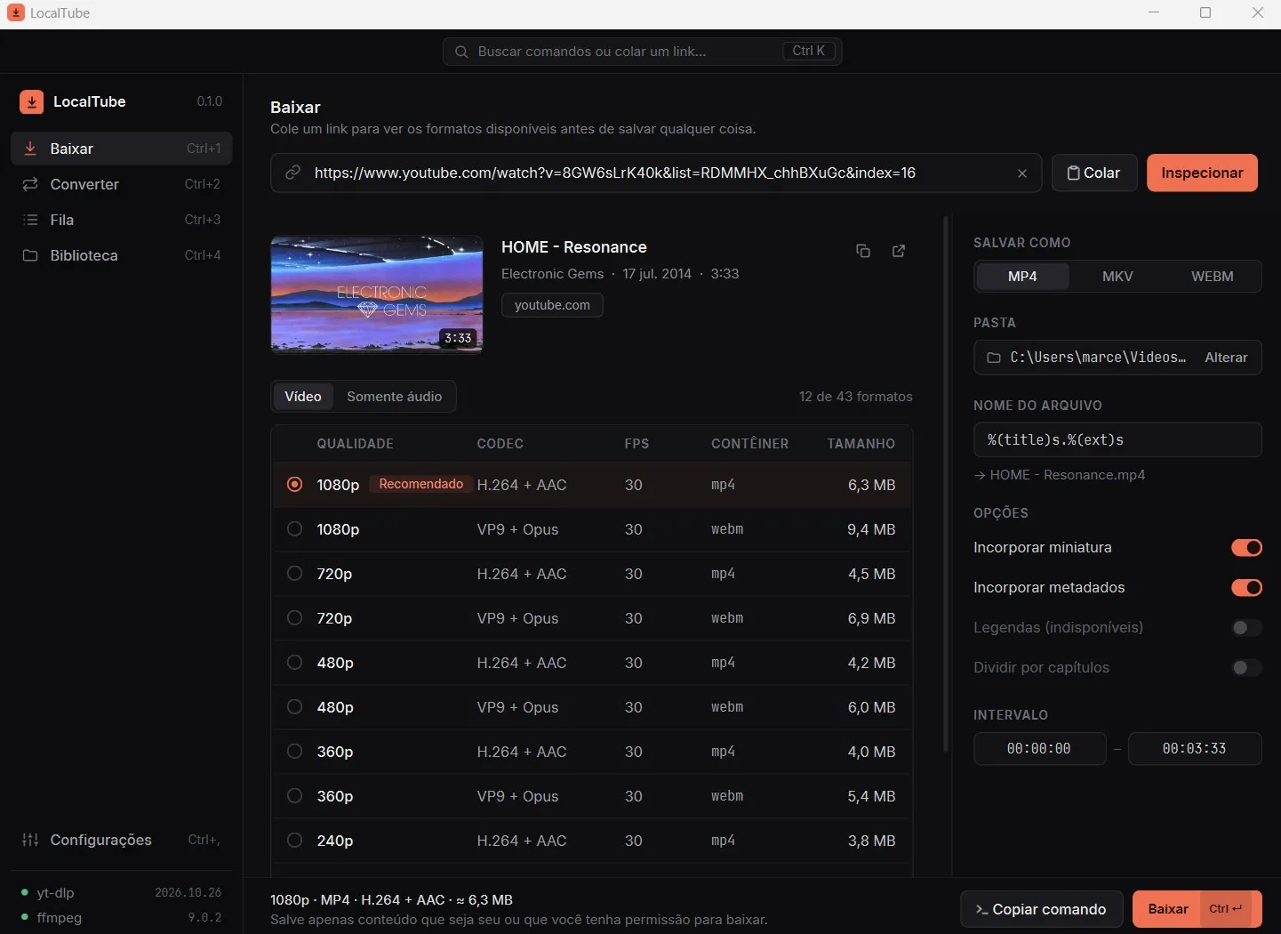Click the folder icon in Pasta field
The width and height of the screenshot is (1281, 934).
pyautogui.click(x=994, y=358)
